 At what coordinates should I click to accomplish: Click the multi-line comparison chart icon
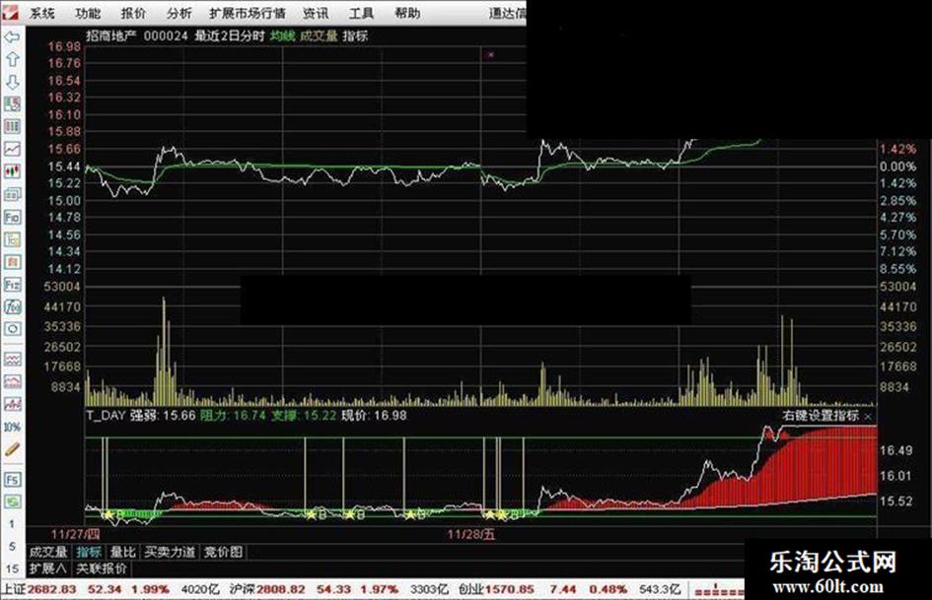(x=12, y=404)
